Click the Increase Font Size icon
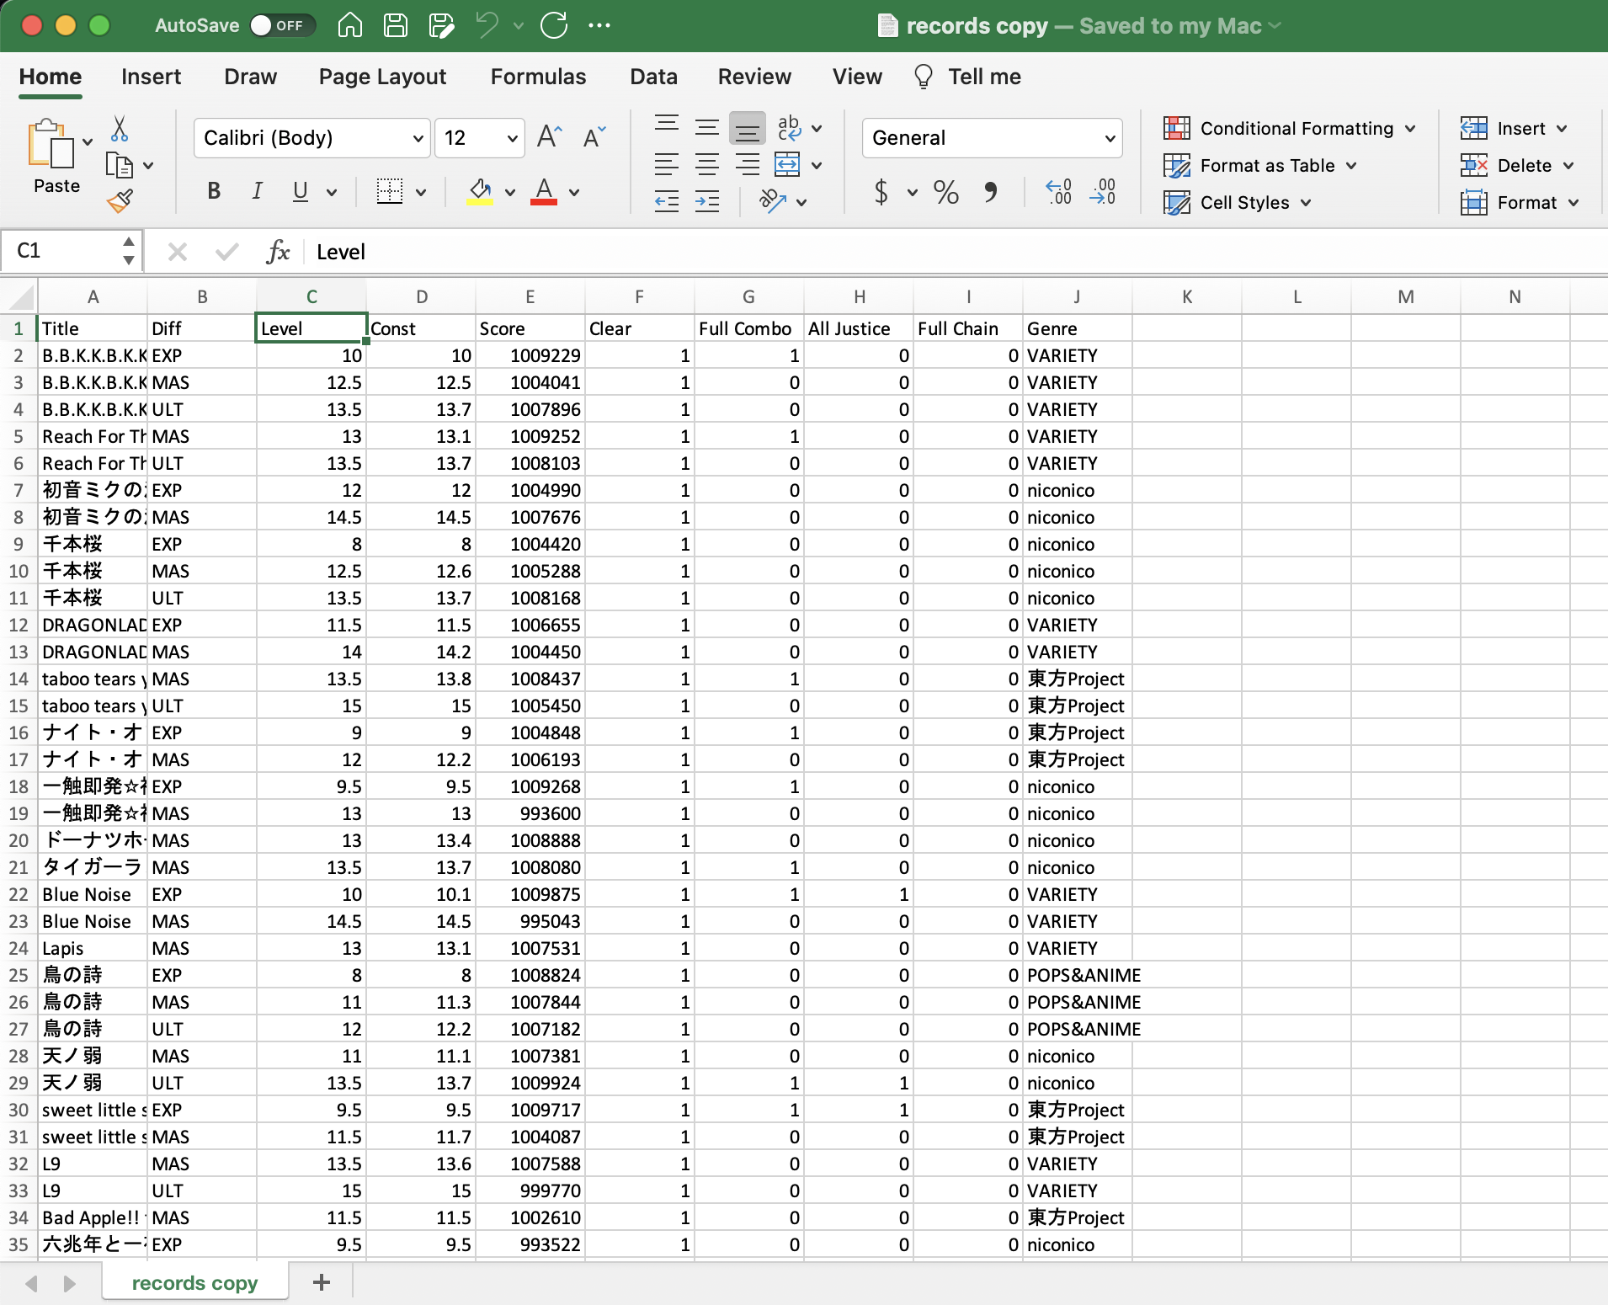 click(x=549, y=137)
